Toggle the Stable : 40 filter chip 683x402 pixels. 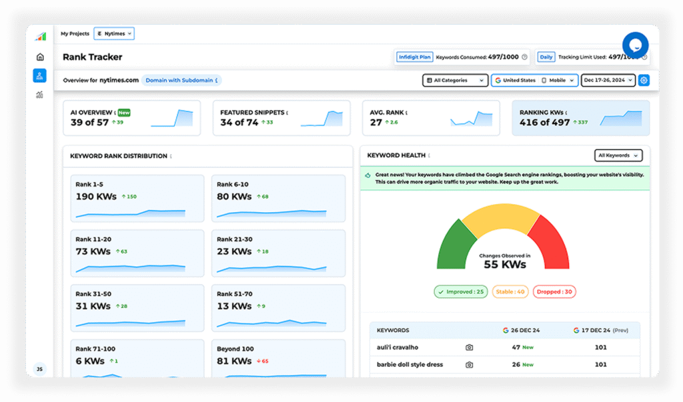point(510,291)
